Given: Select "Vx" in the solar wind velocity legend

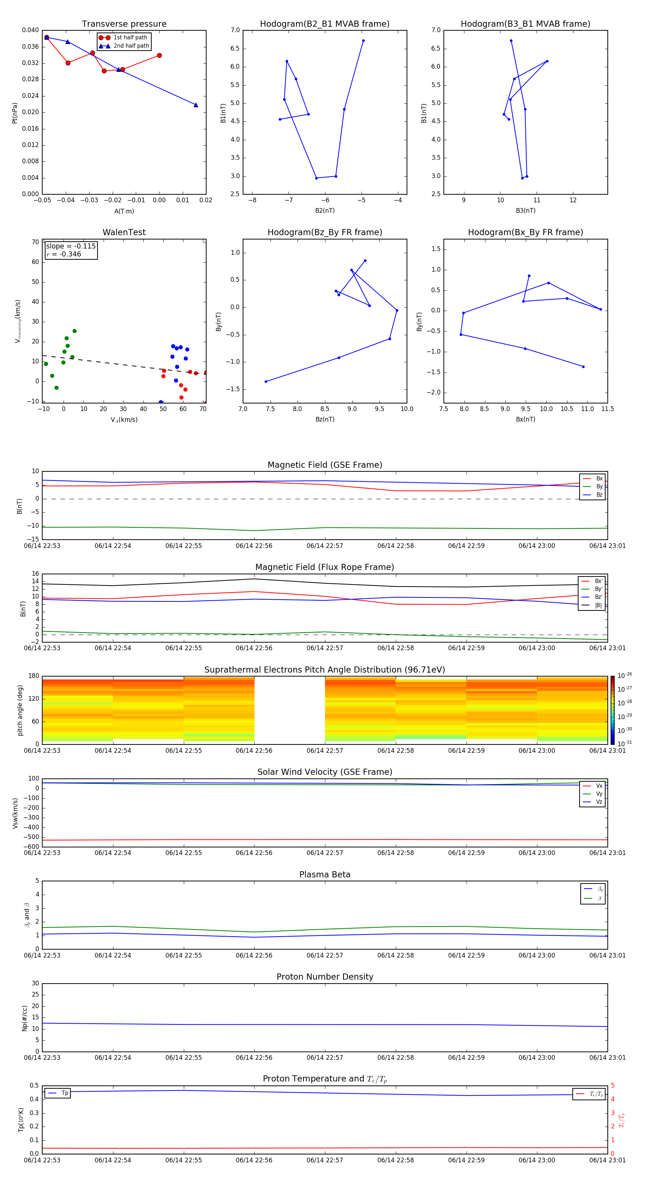Looking at the screenshot, I should (x=593, y=786).
